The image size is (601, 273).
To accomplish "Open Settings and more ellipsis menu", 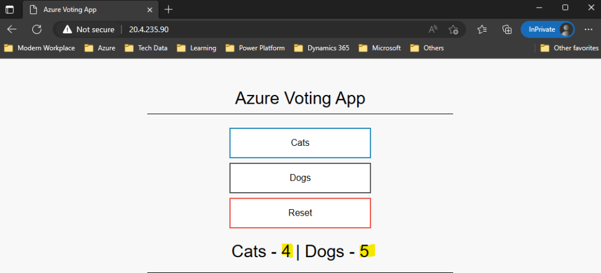I will [x=589, y=29].
